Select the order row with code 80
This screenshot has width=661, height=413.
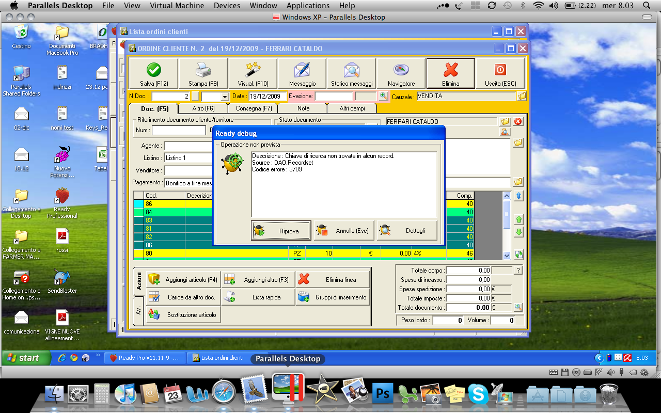point(304,253)
